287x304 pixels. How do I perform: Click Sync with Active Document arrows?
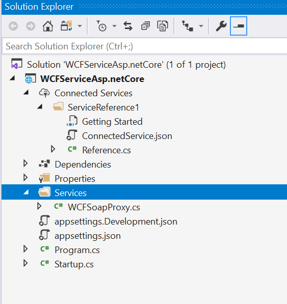click(128, 26)
